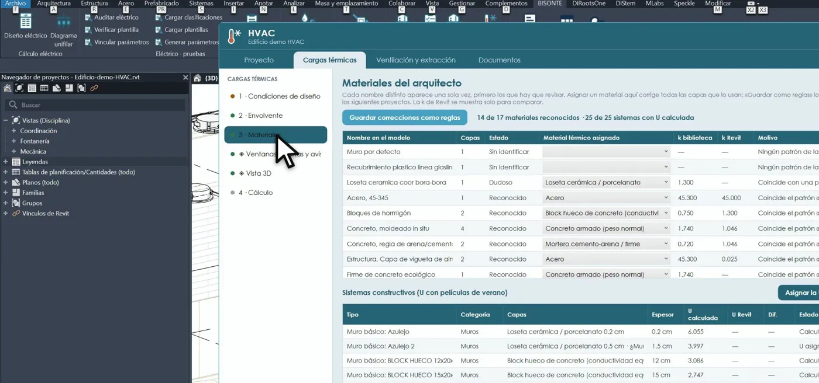The image size is (819, 383).
Task: Expand the Familias node
Action: coord(5,193)
